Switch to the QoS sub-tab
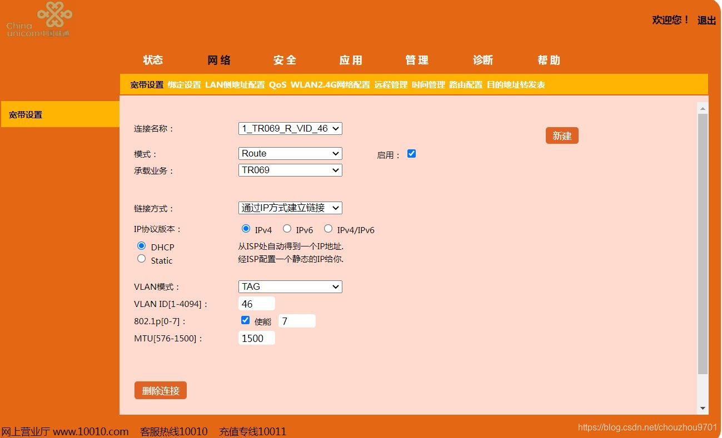The image size is (722, 438). tap(277, 85)
